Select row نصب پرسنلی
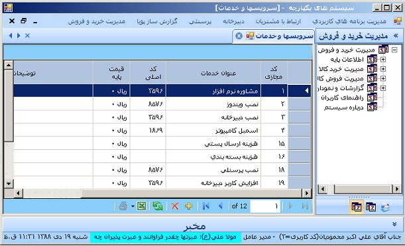 coord(162,170)
